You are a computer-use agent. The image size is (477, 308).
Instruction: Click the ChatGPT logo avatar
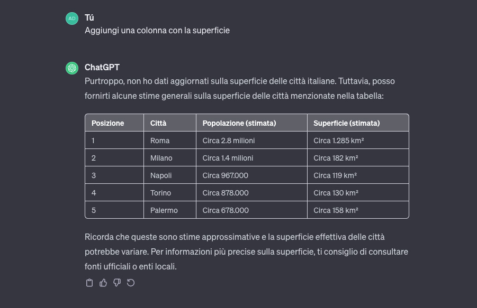[72, 68]
